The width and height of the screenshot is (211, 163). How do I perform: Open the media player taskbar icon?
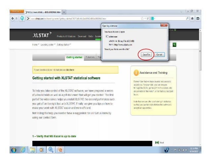coord(41,150)
